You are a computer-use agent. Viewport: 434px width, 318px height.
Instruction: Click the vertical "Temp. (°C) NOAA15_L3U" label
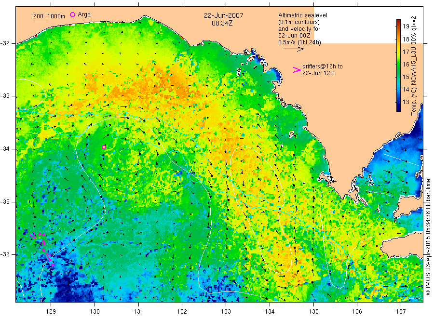tap(414, 66)
